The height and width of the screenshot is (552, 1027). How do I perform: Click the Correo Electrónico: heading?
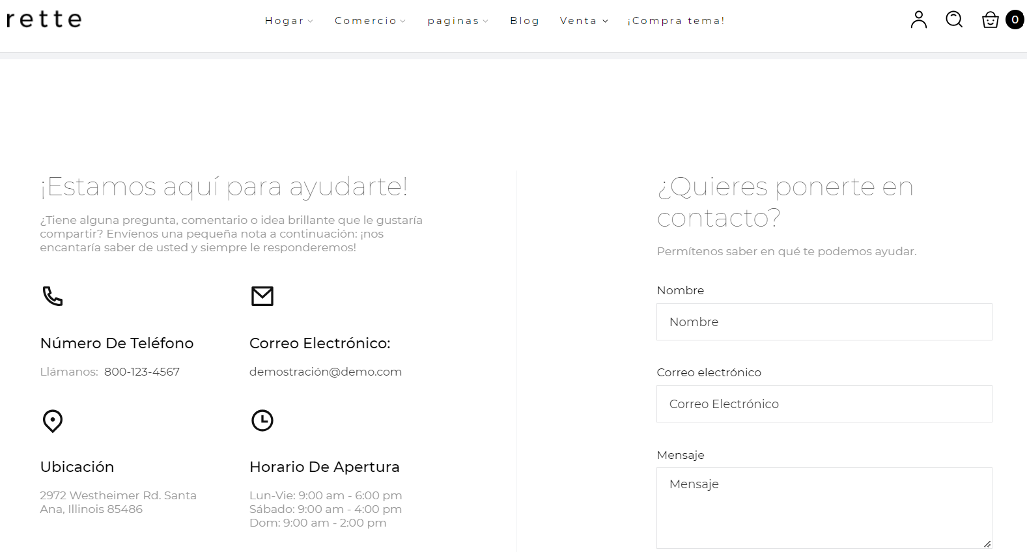point(320,343)
